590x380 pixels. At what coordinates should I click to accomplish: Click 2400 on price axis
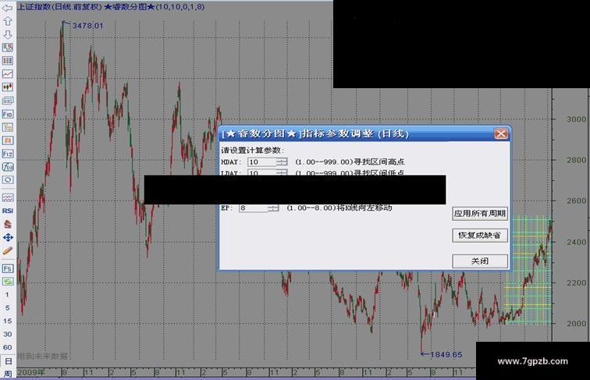tap(576, 242)
